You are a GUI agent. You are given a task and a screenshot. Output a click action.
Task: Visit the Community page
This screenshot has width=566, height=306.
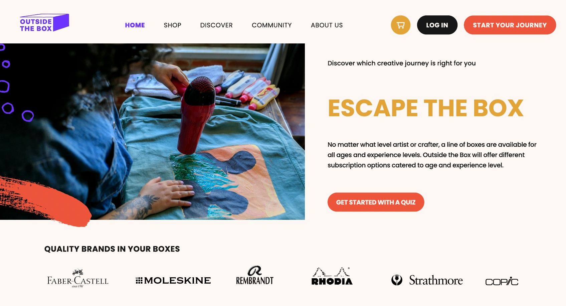click(x=272, y=25)
